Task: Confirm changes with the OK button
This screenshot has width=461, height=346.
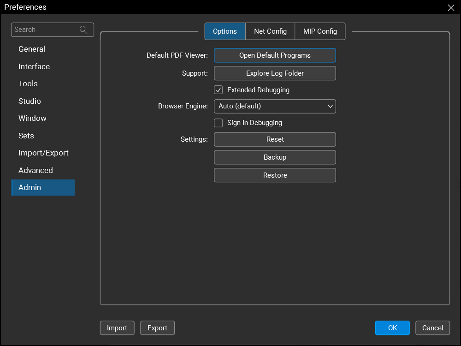Action: coord(392,328)
